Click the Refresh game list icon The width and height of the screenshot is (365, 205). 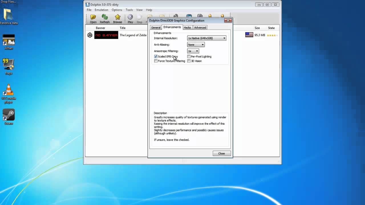click(x=105, y=19)
